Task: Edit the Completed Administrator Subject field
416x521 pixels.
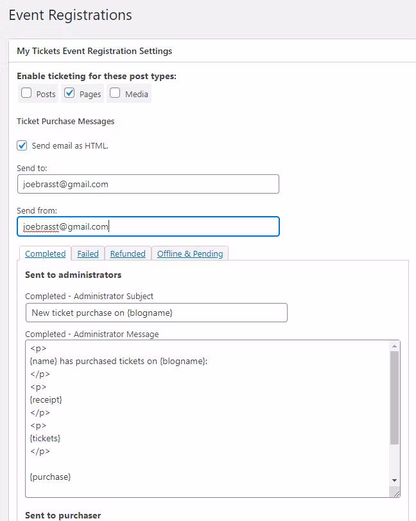Action: 156,313
